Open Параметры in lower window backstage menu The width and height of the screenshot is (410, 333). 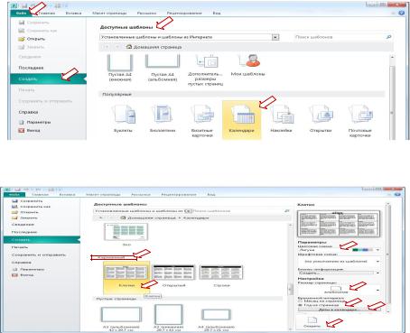28,270
